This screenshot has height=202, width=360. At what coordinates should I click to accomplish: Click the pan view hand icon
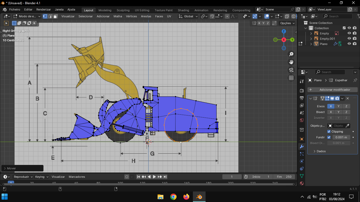click(x=291, y=62)
